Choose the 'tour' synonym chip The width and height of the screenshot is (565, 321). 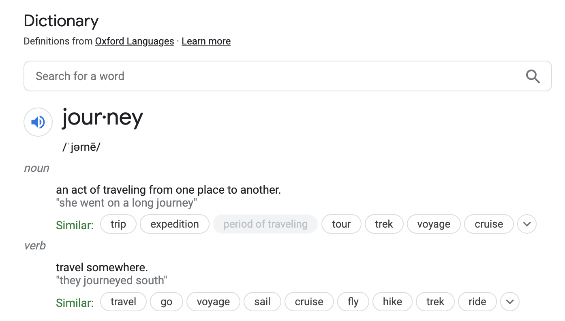click(x=341, y=224)
